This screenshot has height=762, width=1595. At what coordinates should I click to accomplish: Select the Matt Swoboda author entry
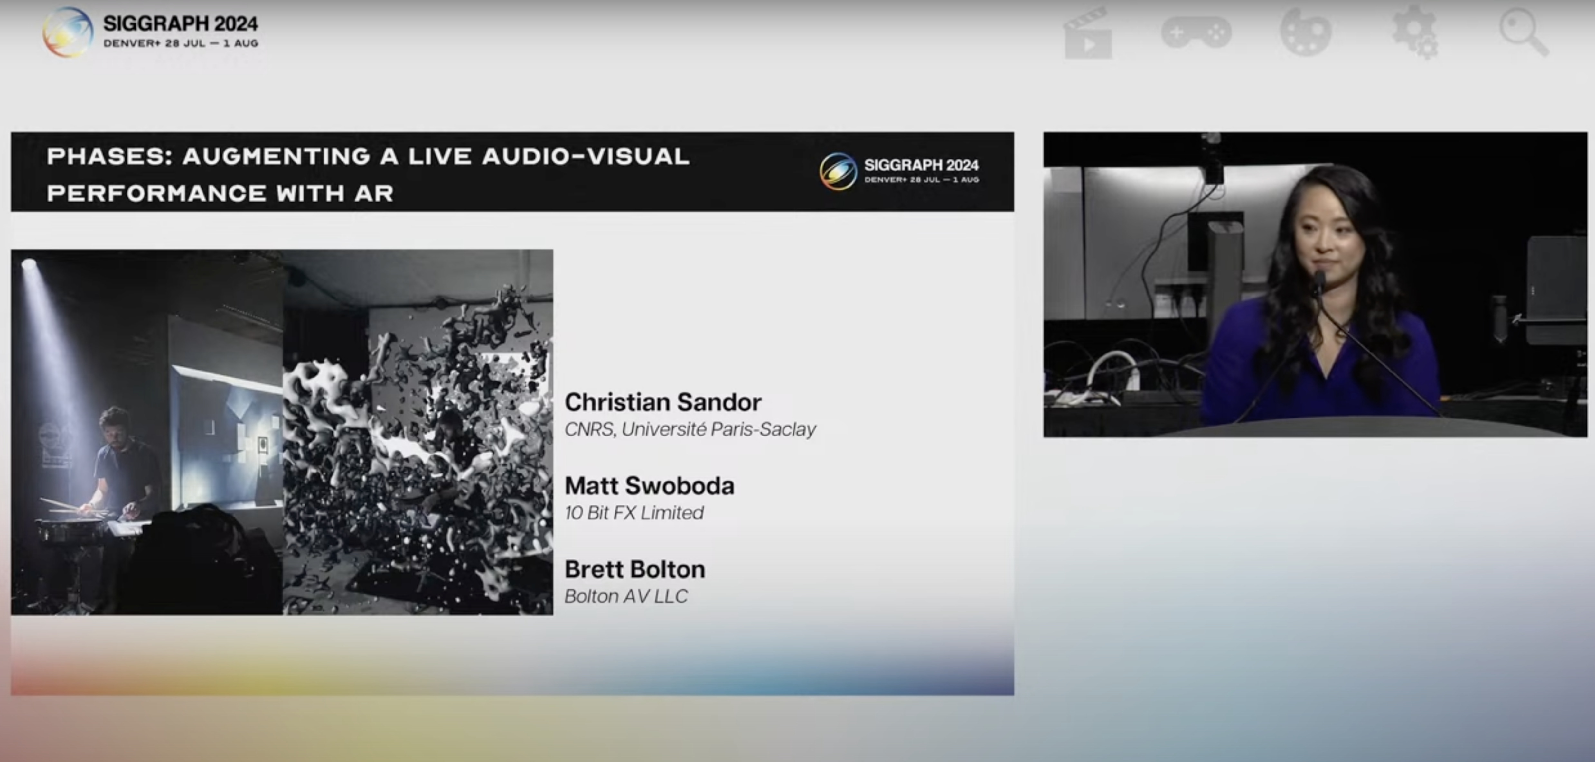tap(650, 486)
